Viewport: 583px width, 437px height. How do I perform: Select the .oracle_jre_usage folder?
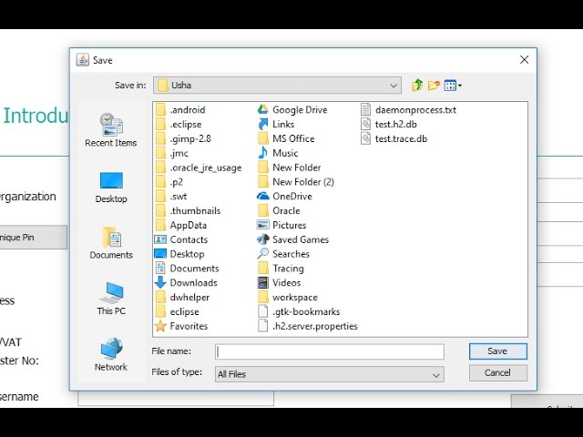pyautogui.click(x=199, y=168)
